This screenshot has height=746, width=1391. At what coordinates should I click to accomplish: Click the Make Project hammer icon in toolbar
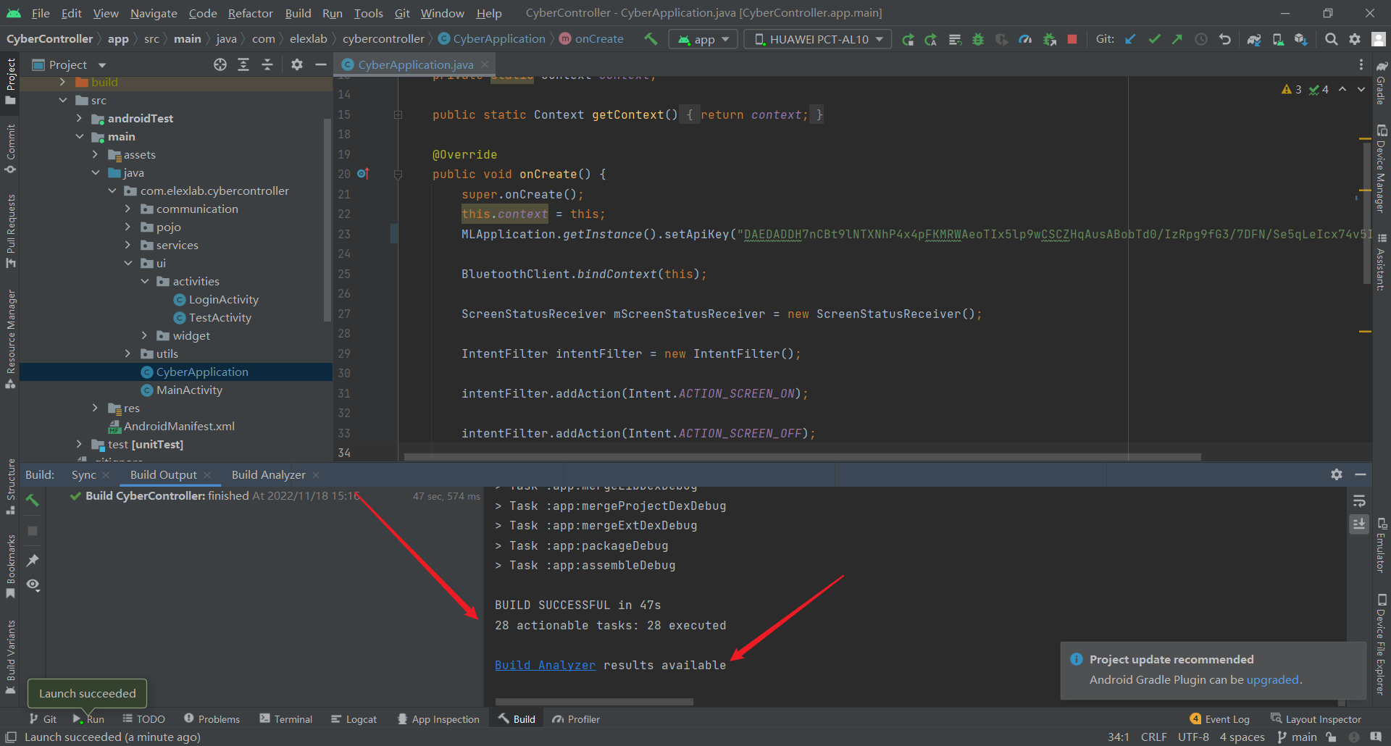(651, 39)
